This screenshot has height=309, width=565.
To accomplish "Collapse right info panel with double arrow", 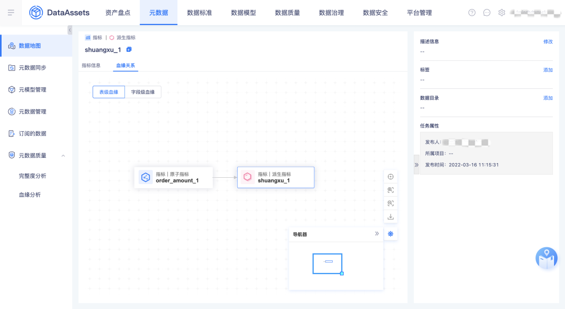I will click(416, 165).
